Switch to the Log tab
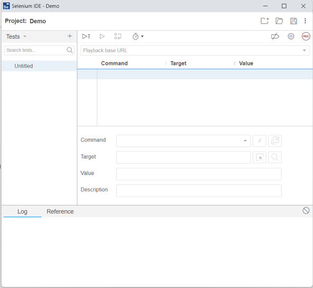Image resolution: width=313 pixels, height=288 pixels. pos(22,211)
